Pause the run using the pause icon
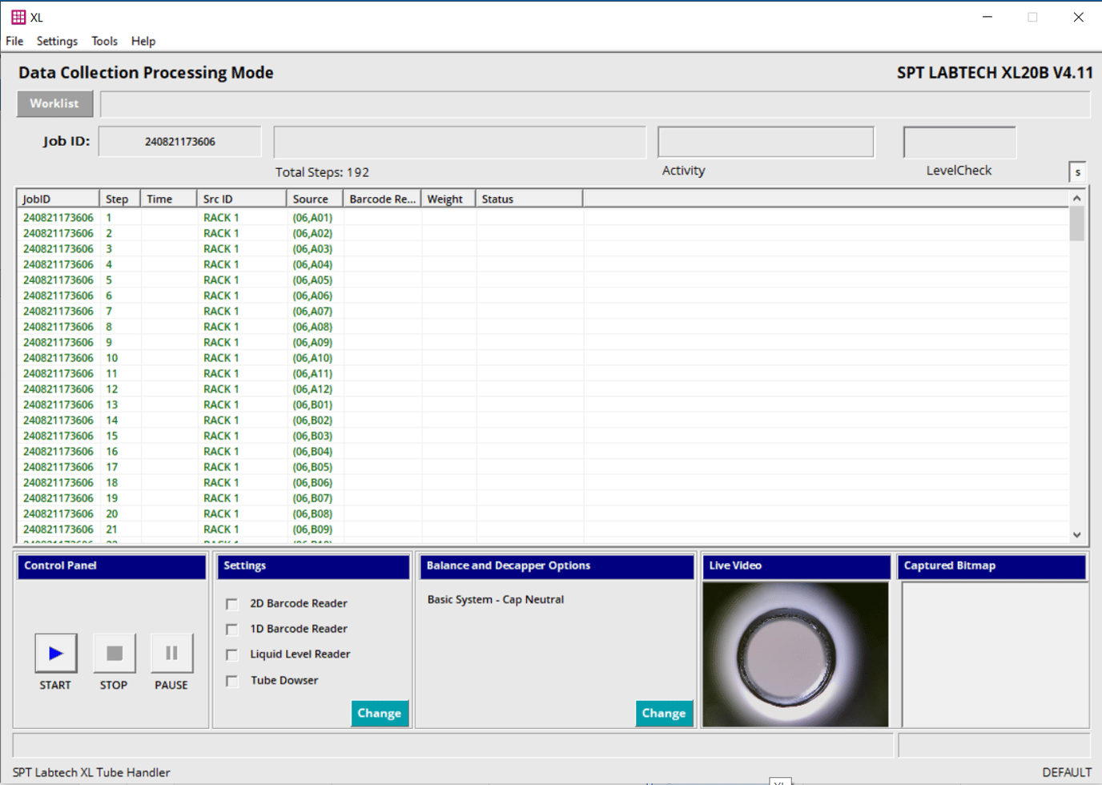1102x785 pixels. 171,652
